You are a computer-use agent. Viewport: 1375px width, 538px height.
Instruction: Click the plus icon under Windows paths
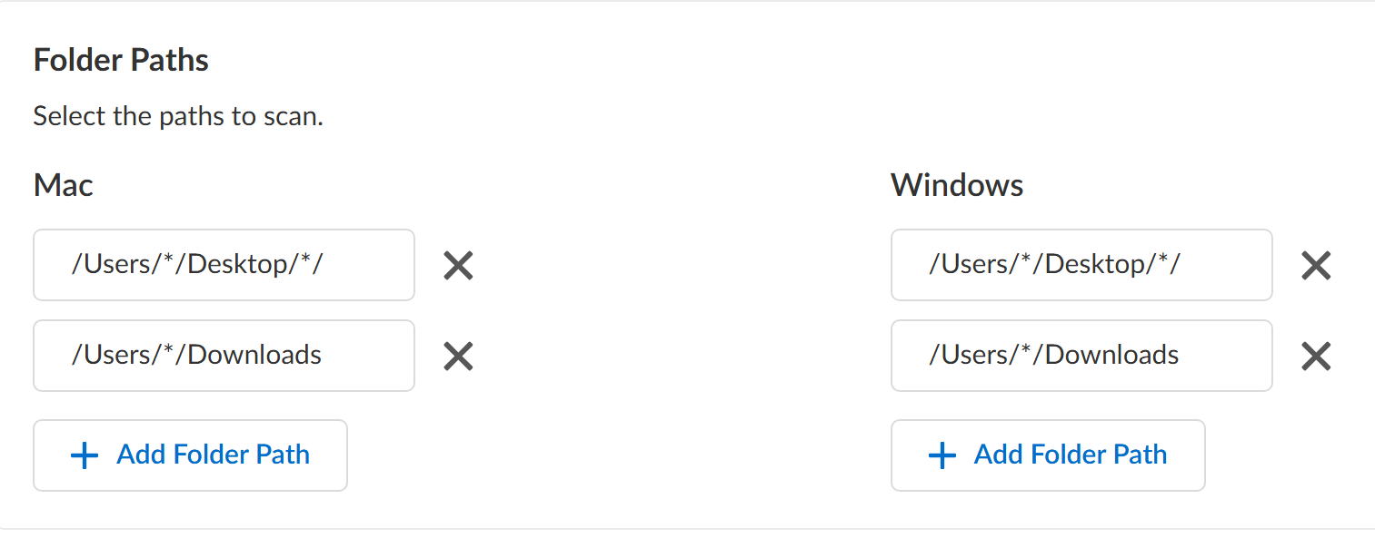pyautogui.click(x=942, y=455)
